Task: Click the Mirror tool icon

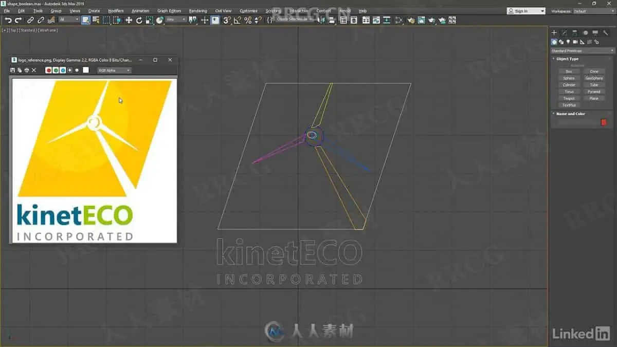Action: pos(322,20)
